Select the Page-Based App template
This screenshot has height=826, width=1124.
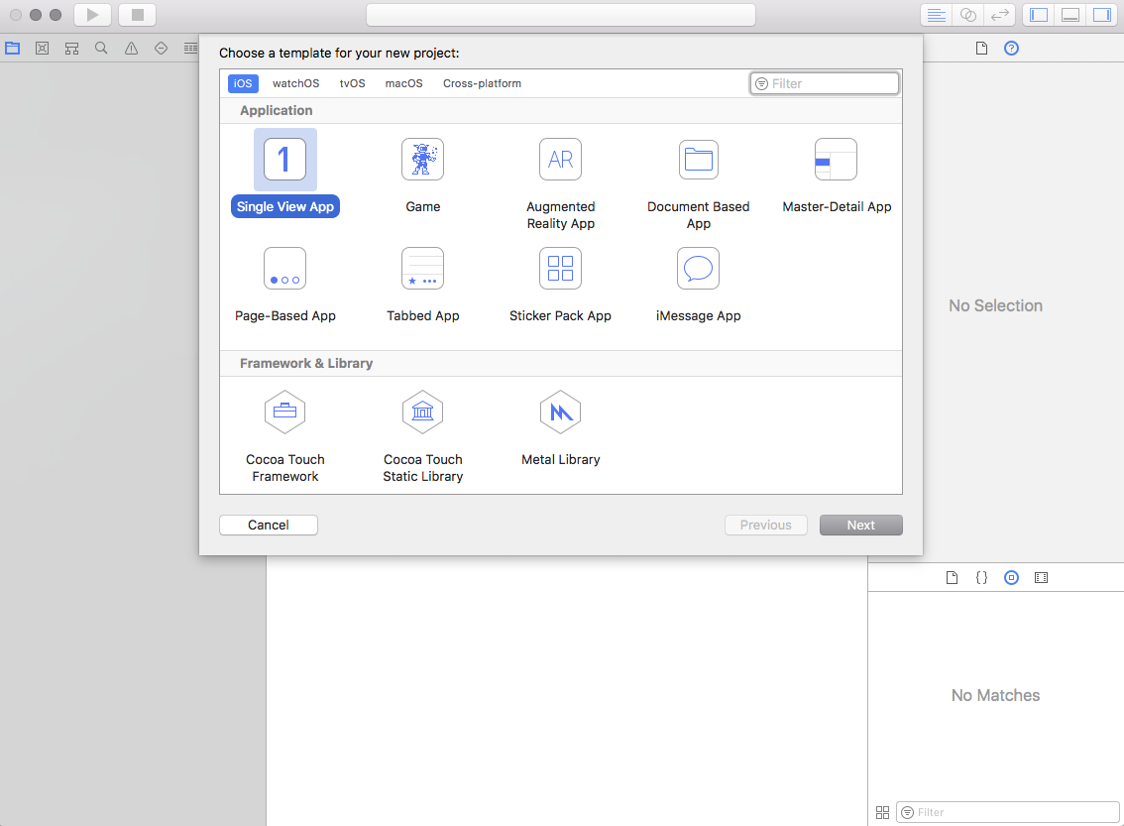pos(285,286)
